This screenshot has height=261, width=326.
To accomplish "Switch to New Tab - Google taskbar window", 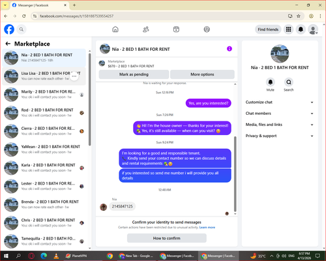I will [136, 256].
